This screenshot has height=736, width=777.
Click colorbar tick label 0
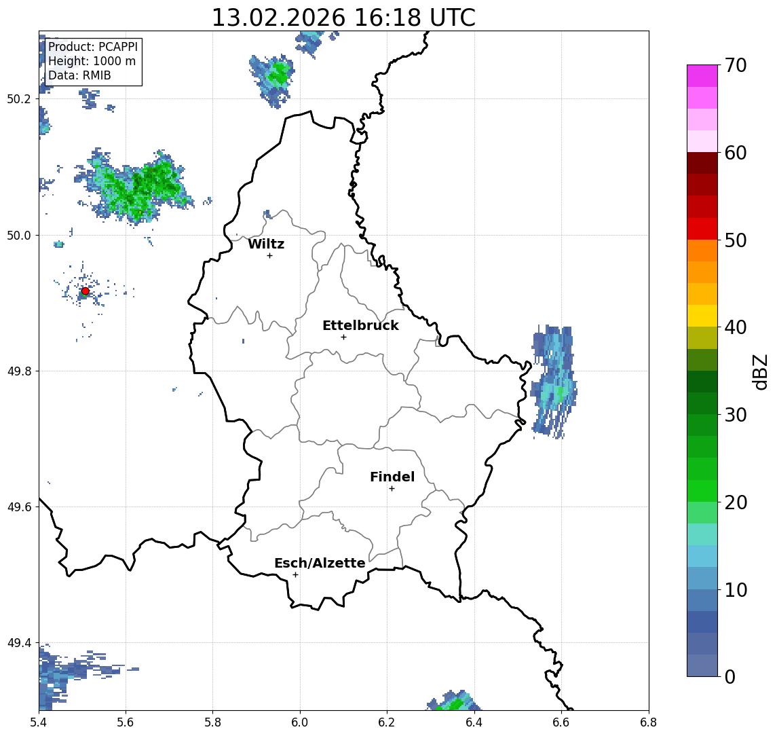(730, 676)
